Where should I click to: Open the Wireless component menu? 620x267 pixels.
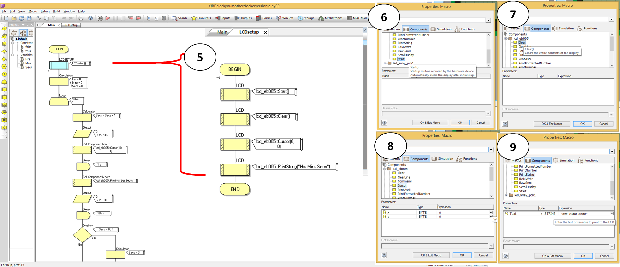tap(285, 18)
